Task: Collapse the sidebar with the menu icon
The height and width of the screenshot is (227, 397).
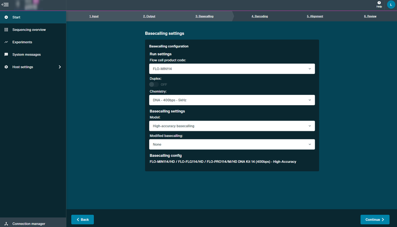Action: tap(5, 4)
